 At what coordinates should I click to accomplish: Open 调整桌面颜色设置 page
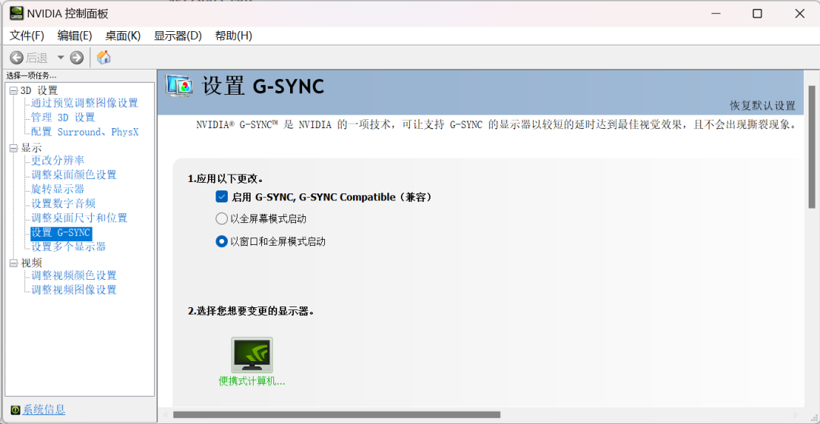point(74,174)
